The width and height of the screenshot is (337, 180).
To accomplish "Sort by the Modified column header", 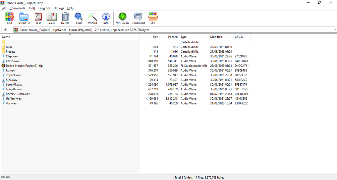I will 221,37.
